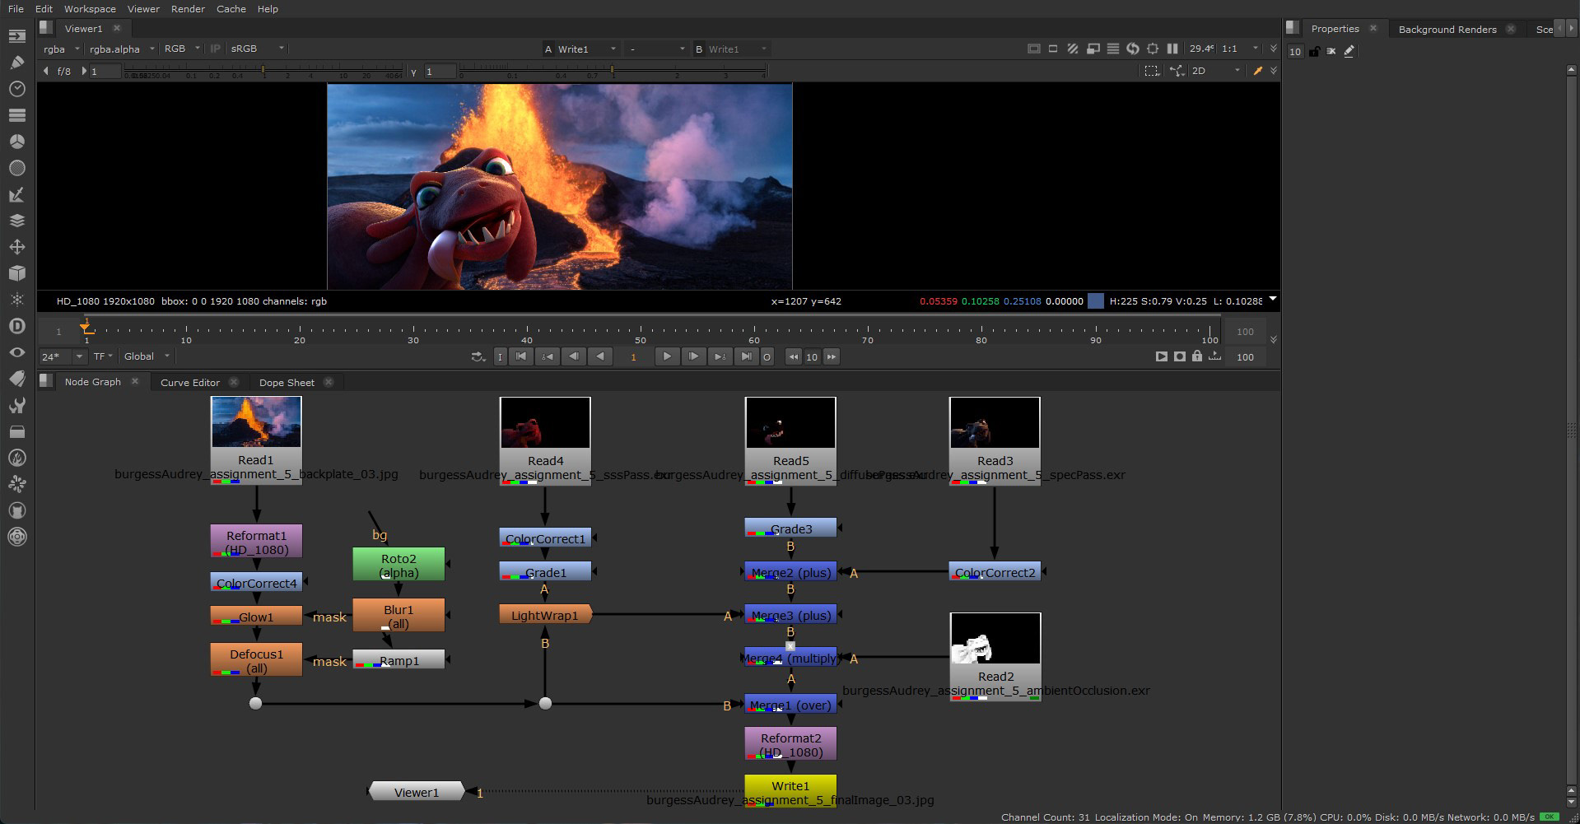This screenshot has height=824, width=1580.
Task: Toggle the IP input process button
Action: pyautogui.click(x=216, y=49)
